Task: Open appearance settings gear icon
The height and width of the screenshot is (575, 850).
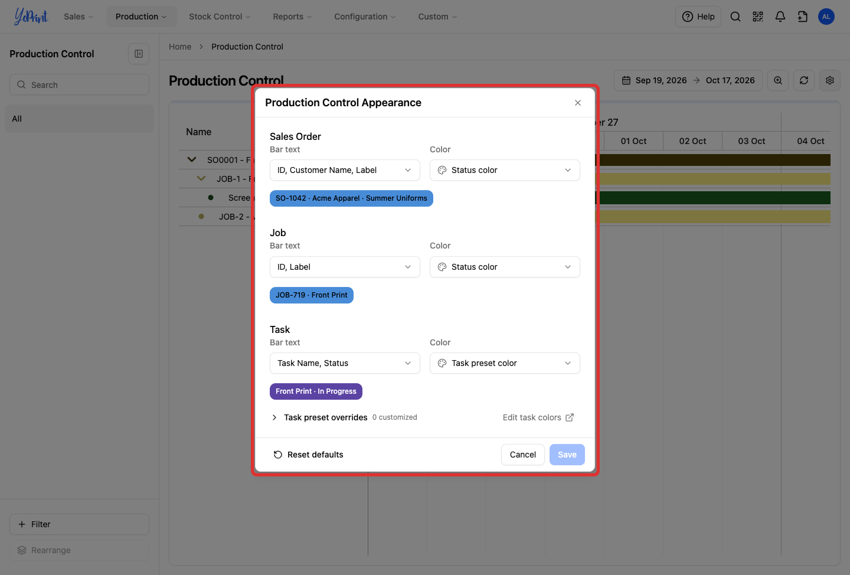Action: [830, 80]
